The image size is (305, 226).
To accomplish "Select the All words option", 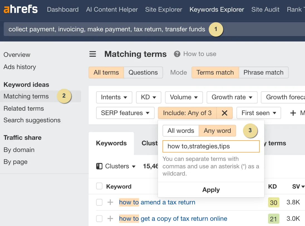I will click(181, 131).
